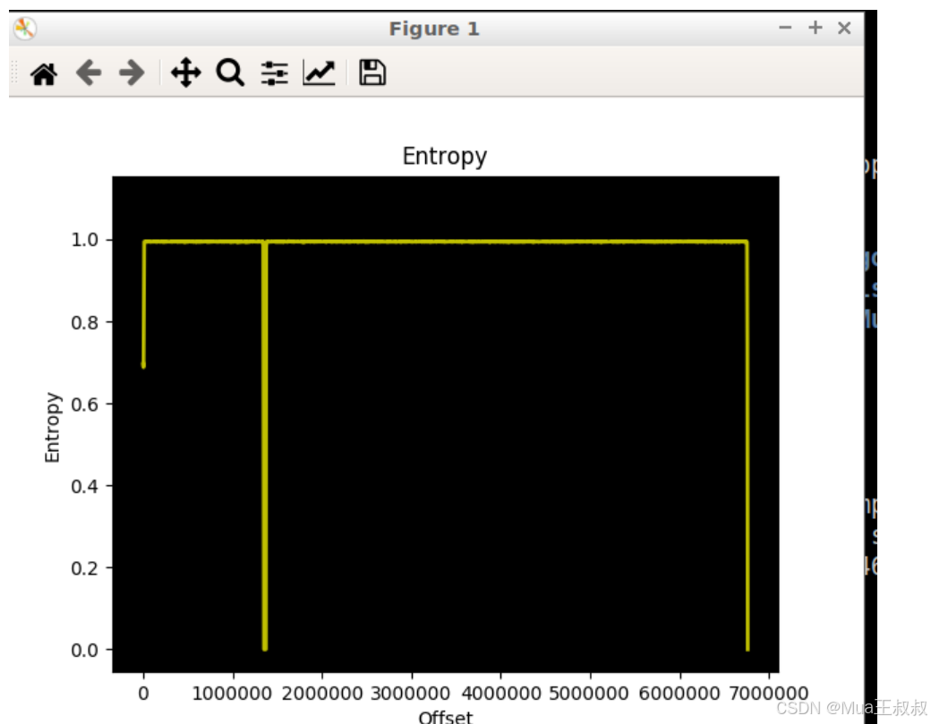The width and height of the screenshot is (931, 724).
Task: Go forward to the next view arrow
Action: point(132,73)
